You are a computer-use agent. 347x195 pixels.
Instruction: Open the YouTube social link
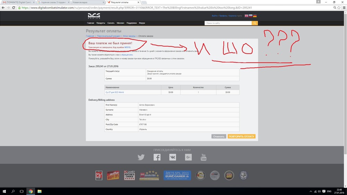204,157
